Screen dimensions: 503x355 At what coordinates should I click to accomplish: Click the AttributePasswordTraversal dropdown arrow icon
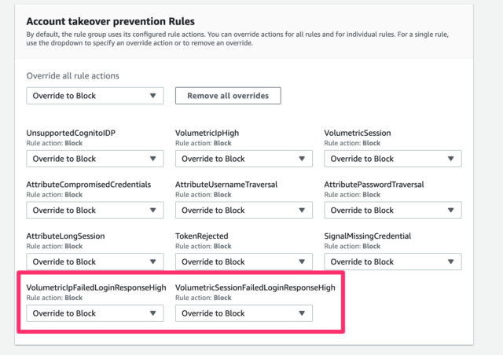pos(450,210)
